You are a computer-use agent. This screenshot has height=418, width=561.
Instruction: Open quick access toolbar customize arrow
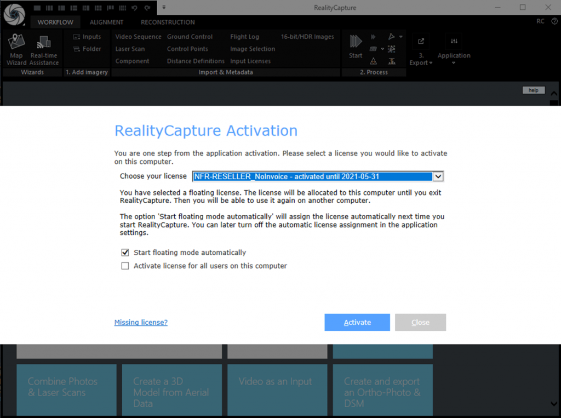(x=164, y=8)
